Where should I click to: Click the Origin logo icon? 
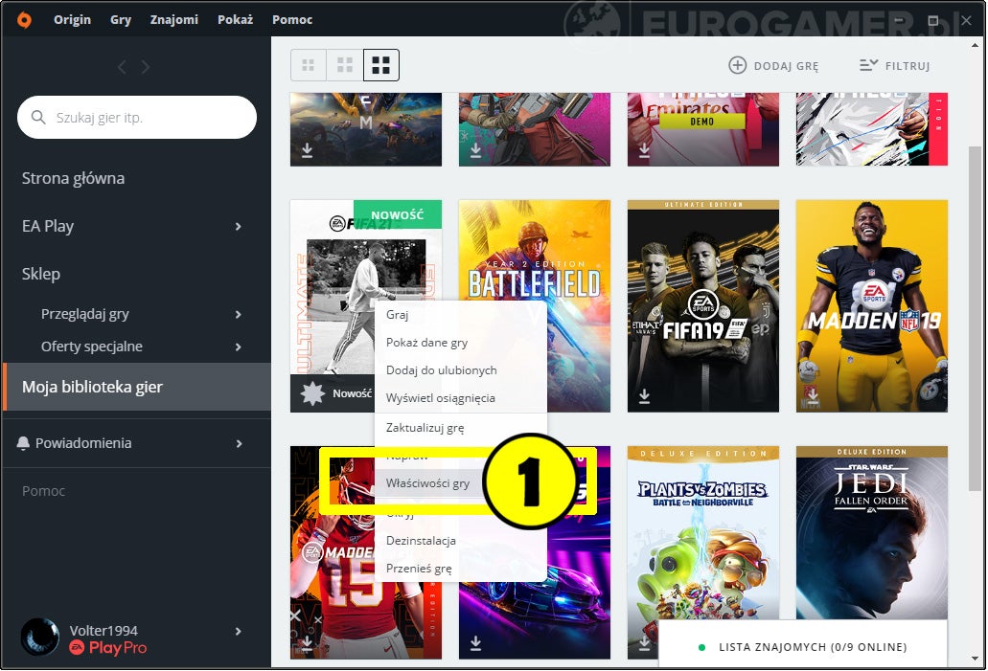pyautogui.click(x=24, y=19)
